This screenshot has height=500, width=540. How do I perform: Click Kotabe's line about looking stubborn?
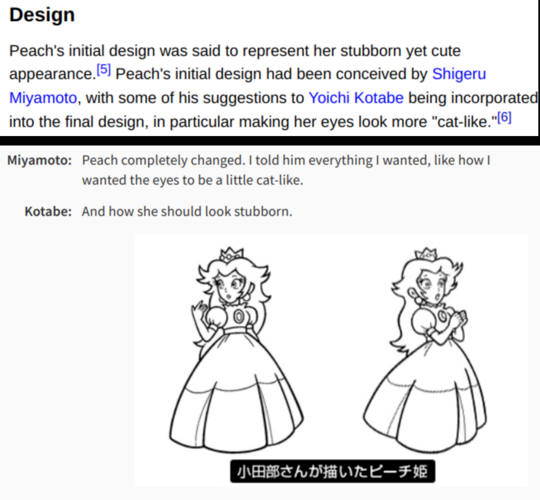point(187,211)
